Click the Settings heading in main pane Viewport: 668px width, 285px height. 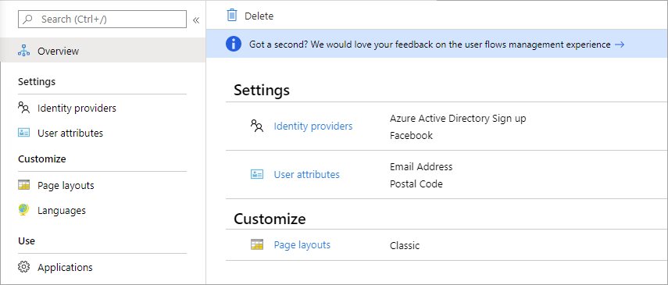click(x=262, y=91)
